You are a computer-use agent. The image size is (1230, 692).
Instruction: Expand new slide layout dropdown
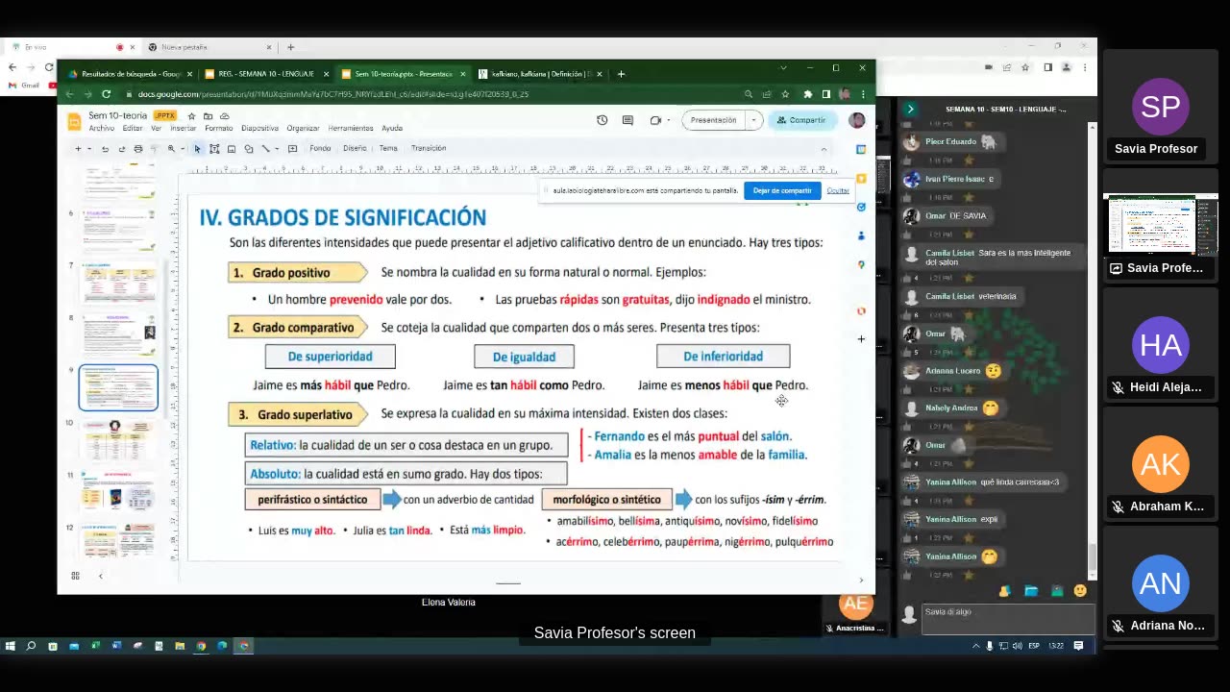click(89, 148)
